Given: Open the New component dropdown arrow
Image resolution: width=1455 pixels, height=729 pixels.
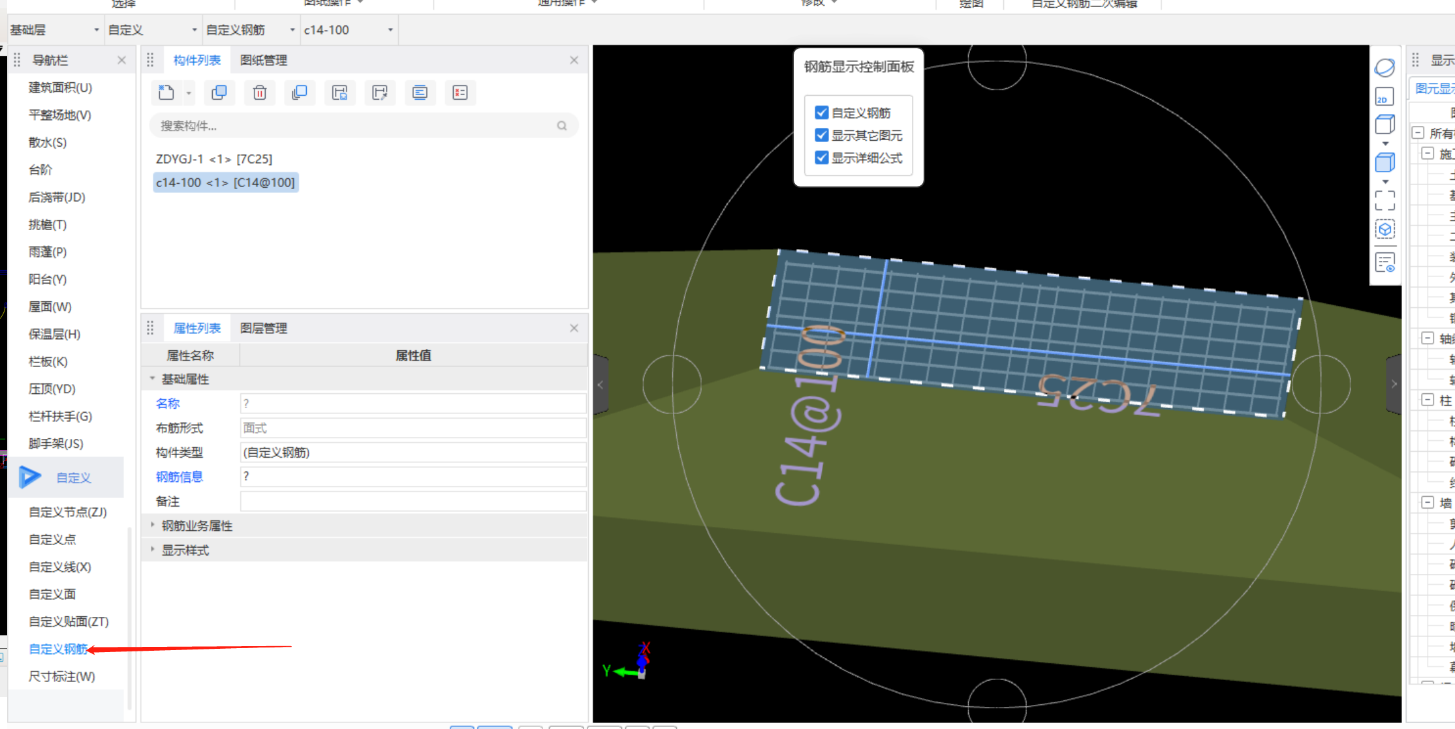Looking at the screenshot, I should pyautogui.click(x=189, y=93).
